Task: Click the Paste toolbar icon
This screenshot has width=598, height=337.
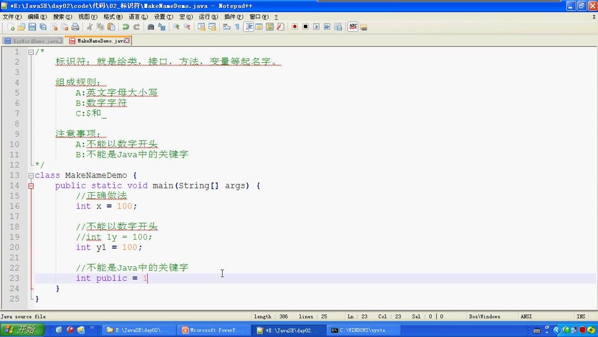Action: 110,27
